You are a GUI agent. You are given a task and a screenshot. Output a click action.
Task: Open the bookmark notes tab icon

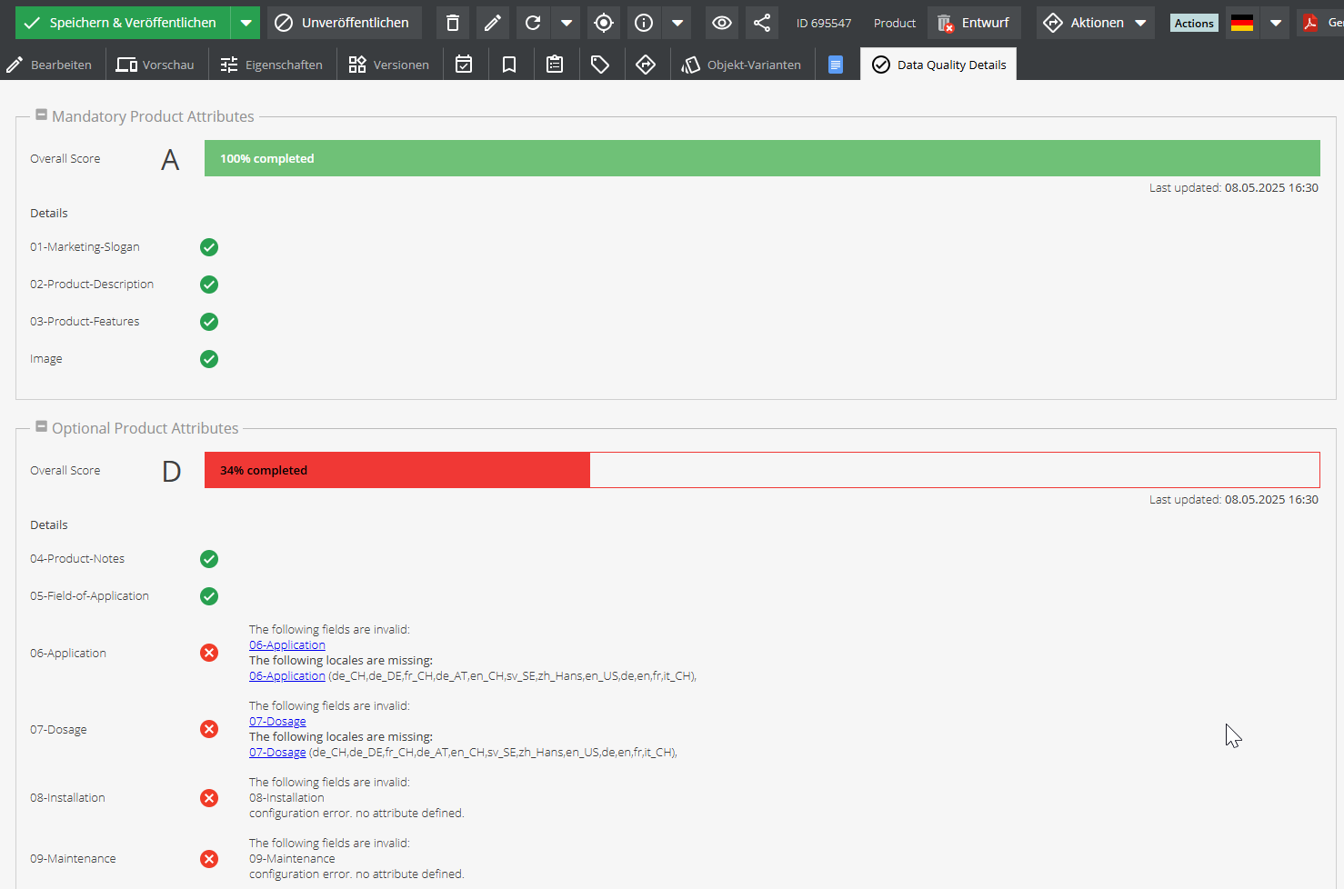tap(509, 65)
